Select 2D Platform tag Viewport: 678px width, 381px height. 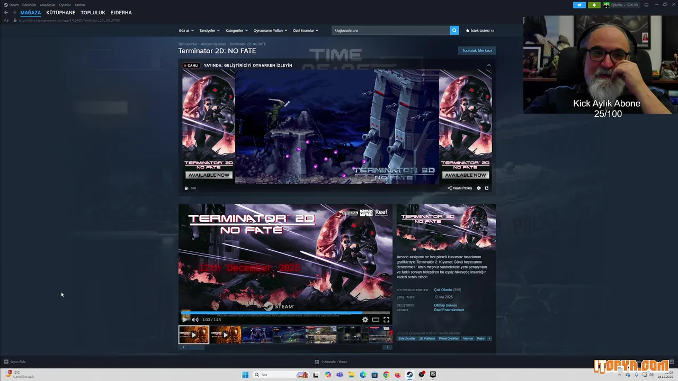[427, 339]
